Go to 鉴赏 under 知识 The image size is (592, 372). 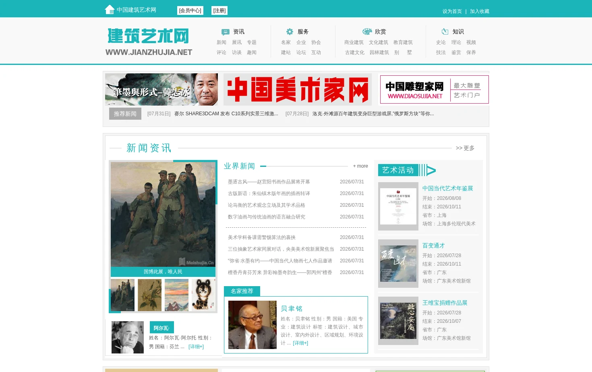pos(456,52)
